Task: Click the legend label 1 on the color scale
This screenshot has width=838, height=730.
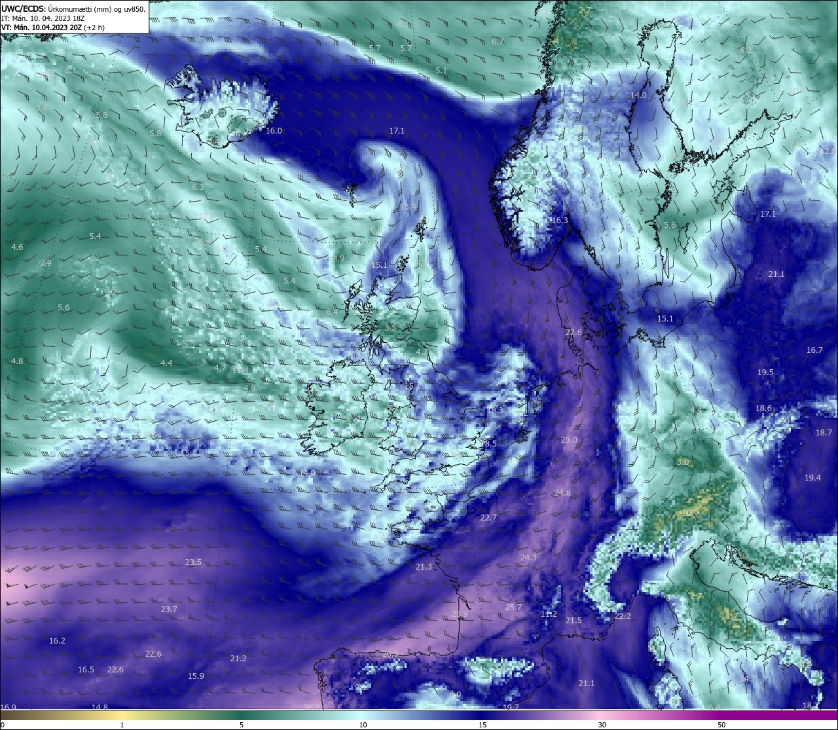Action: [122, 725]
